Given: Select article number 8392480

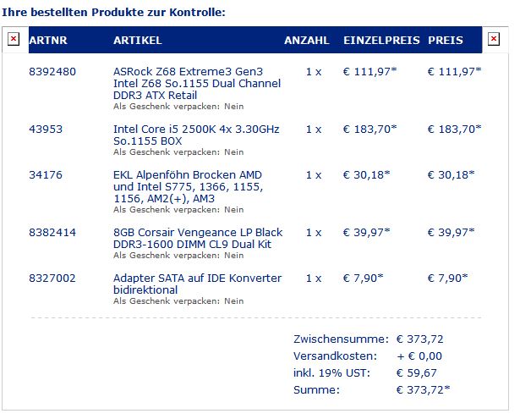Looking at the screenshot, I should [52, 72].
